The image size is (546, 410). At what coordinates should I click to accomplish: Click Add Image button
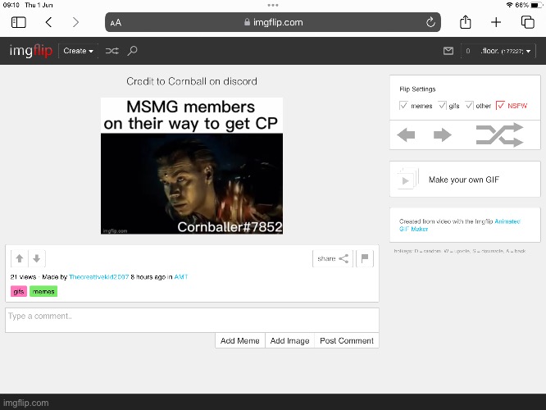point(289,340)
